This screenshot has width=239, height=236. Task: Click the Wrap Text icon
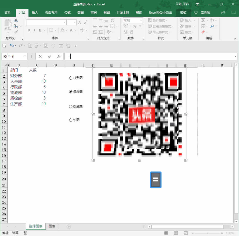coord(113,20)
